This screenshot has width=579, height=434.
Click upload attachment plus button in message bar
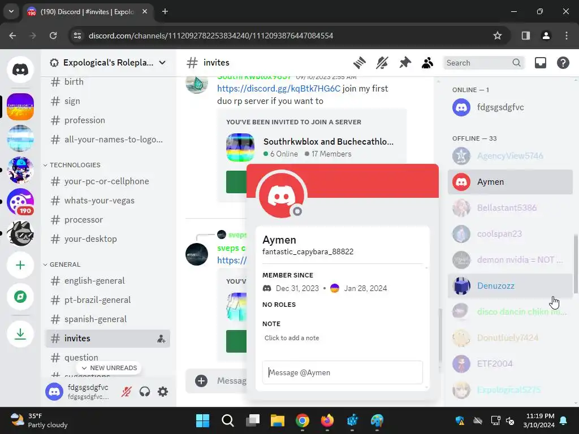pos(201,381)
